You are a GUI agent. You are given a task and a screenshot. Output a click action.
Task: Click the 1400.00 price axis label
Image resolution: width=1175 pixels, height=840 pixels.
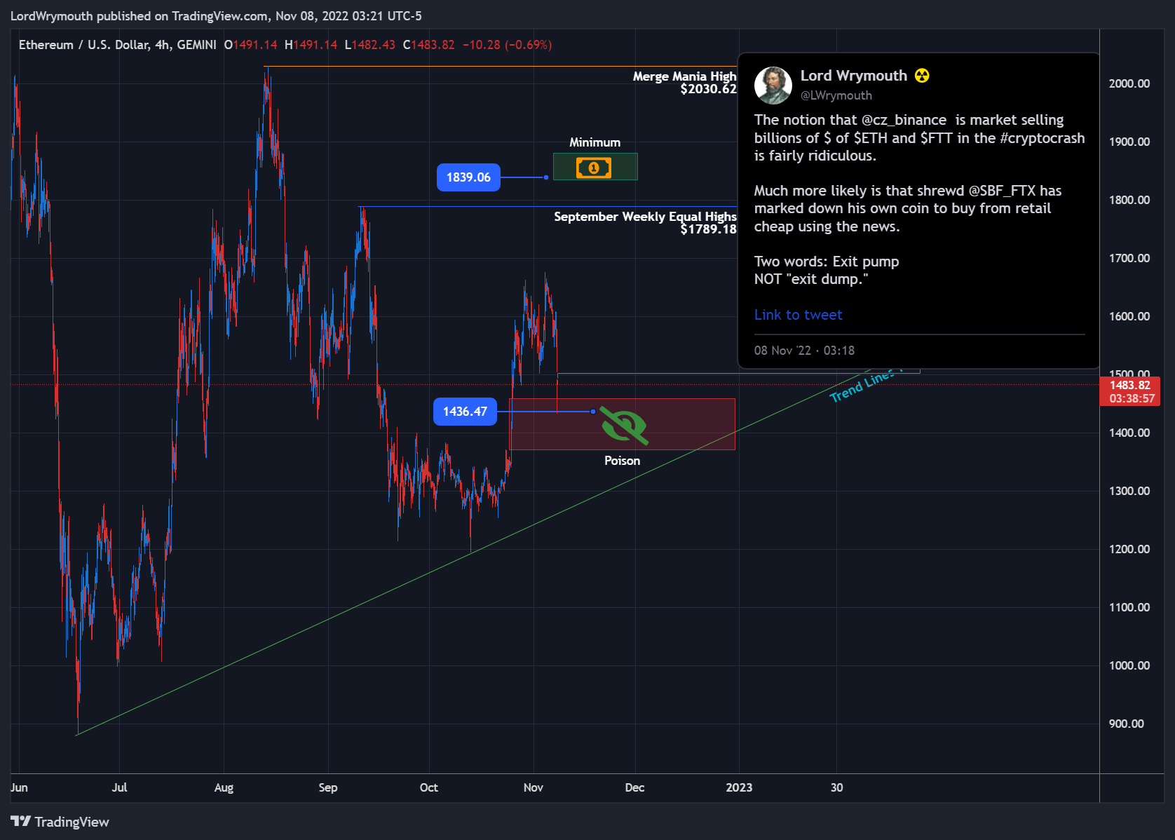pyautogui.click(x=1129, y=433)
